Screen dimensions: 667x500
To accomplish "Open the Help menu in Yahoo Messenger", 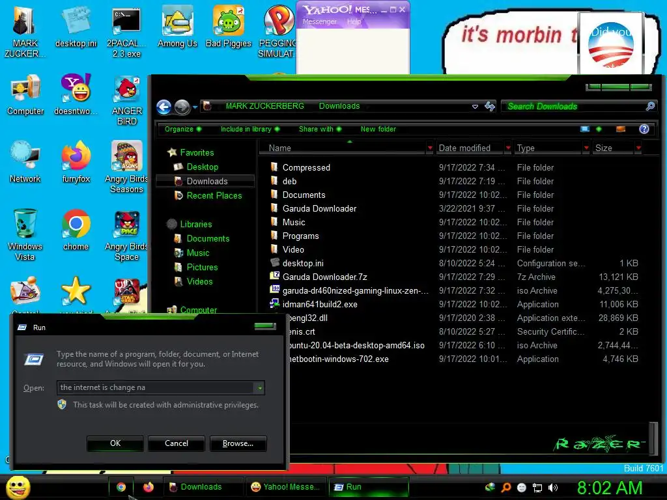I will click(x=354, y=21).
